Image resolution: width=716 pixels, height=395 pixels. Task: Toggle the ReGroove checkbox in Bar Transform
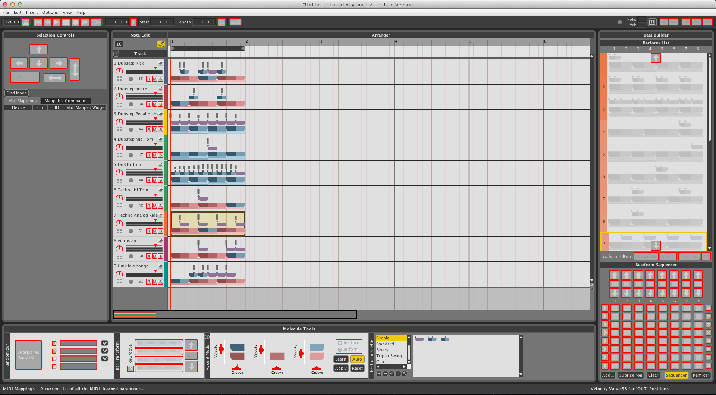click(x=130, y=369)
